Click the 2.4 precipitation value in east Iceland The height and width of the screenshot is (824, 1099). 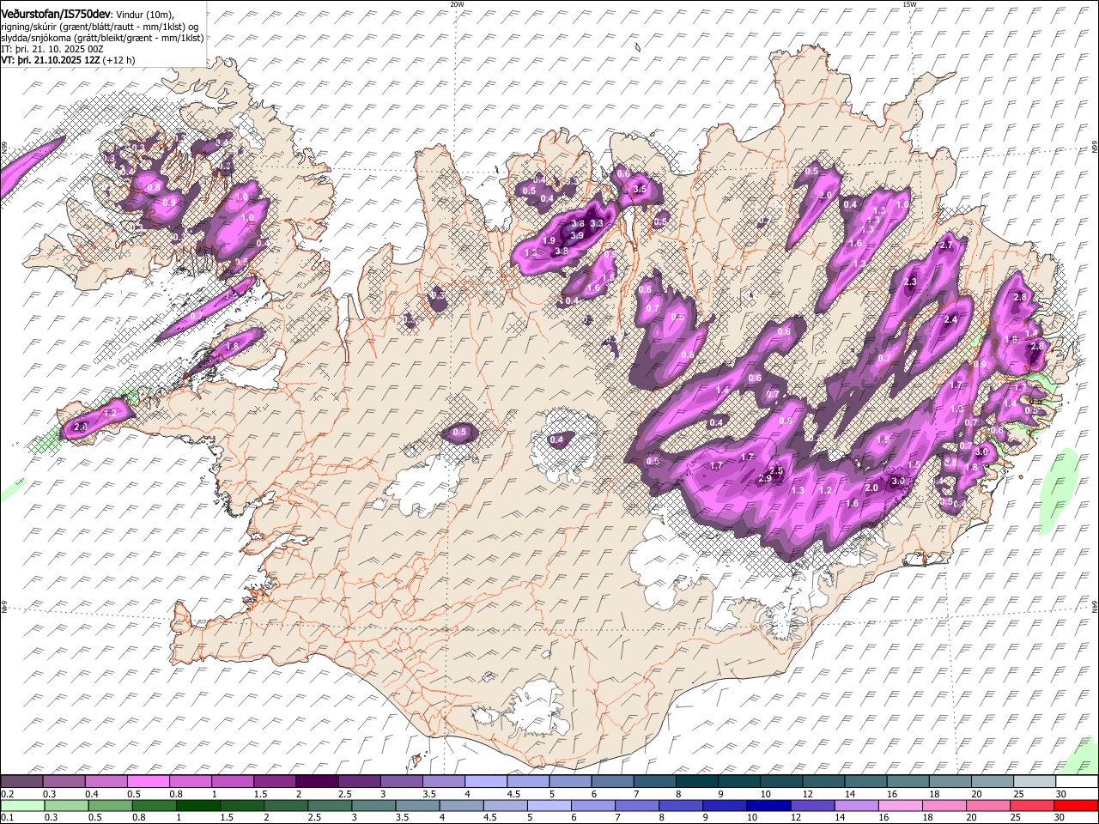(950, 319)
